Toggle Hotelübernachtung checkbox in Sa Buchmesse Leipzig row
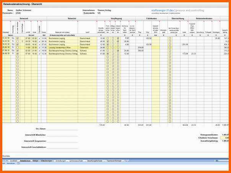Viewport: 231px width, 173px height. pyautogui.click(x=170, y=44)
